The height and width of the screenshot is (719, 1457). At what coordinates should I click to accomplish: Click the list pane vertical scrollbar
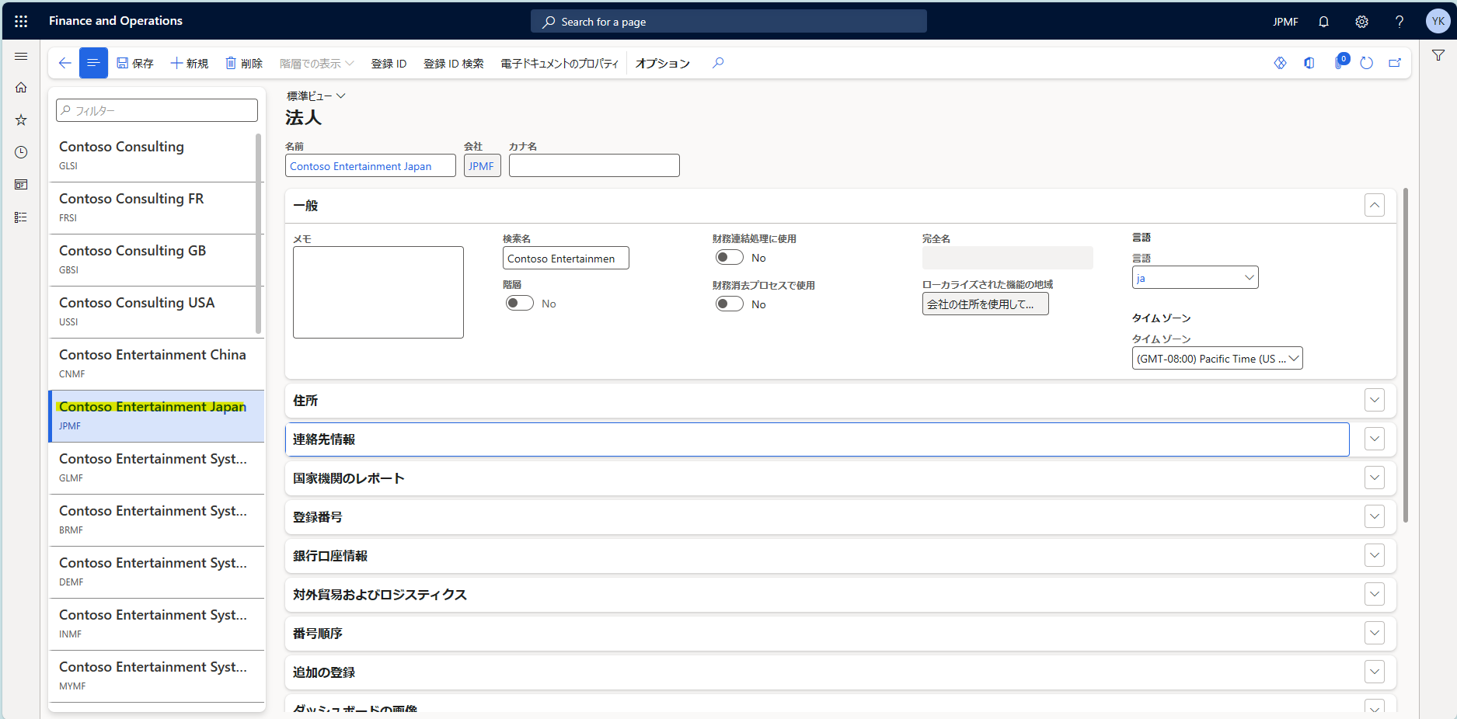[259, 233]
